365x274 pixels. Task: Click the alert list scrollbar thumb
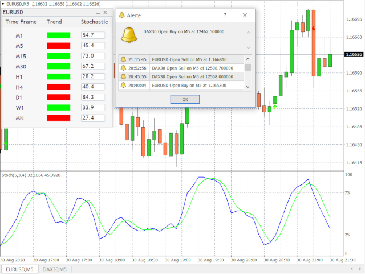click(x=248, y=67)
